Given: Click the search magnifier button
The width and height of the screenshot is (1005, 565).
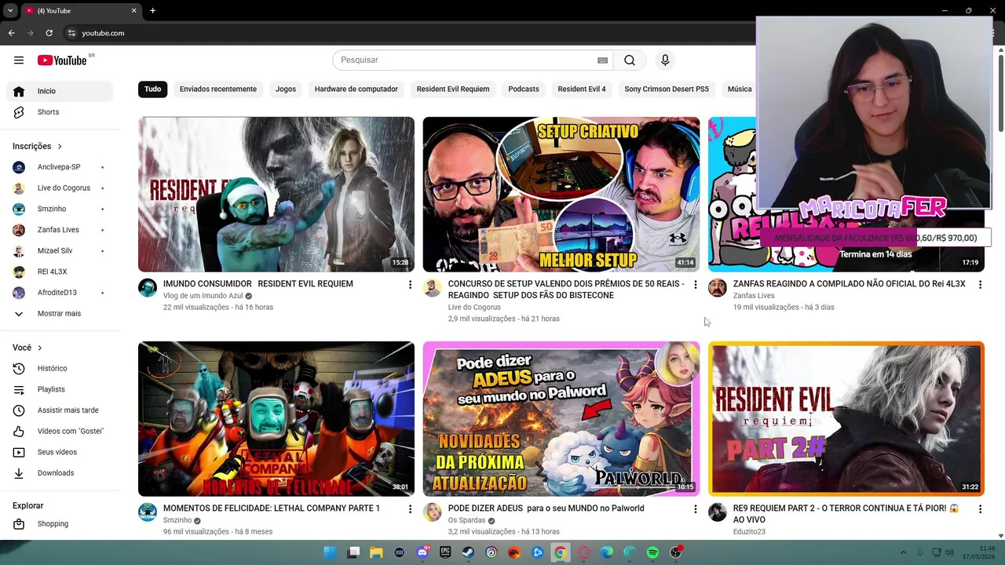Looking at the screenshot, I should pos(630,60).
